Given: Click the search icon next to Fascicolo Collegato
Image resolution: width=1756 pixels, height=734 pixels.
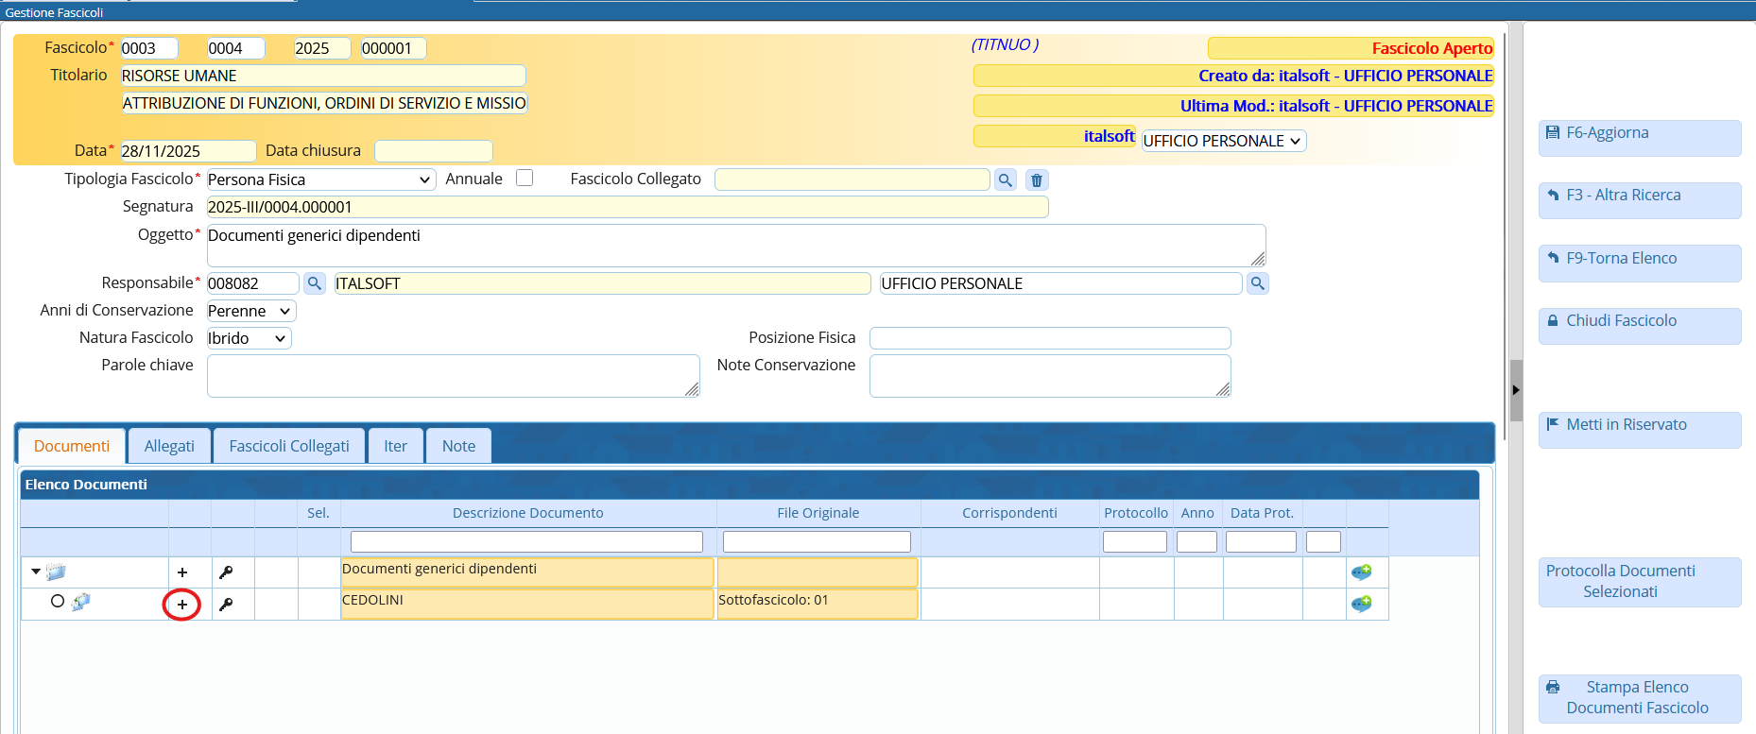Looking at the screenshot, I should (x=1006, y=180).
